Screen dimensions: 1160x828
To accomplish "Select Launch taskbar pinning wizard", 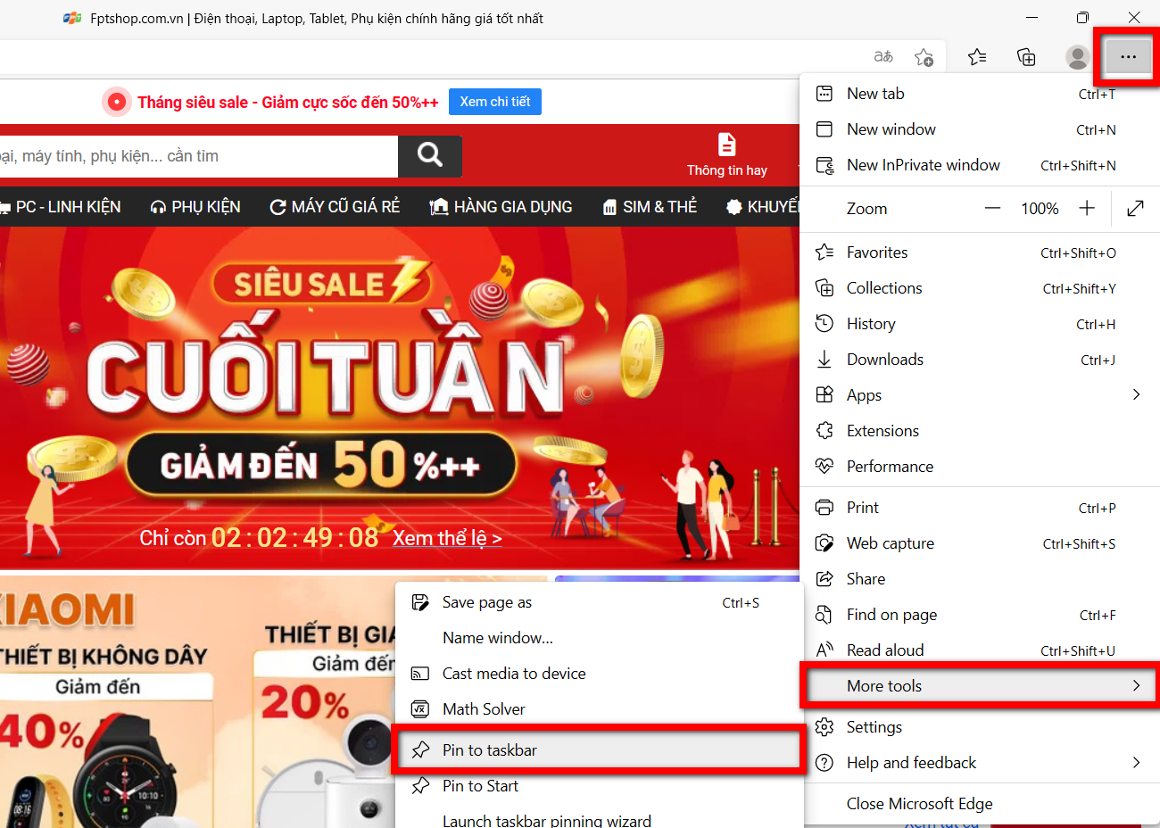I will pos(600,819).
